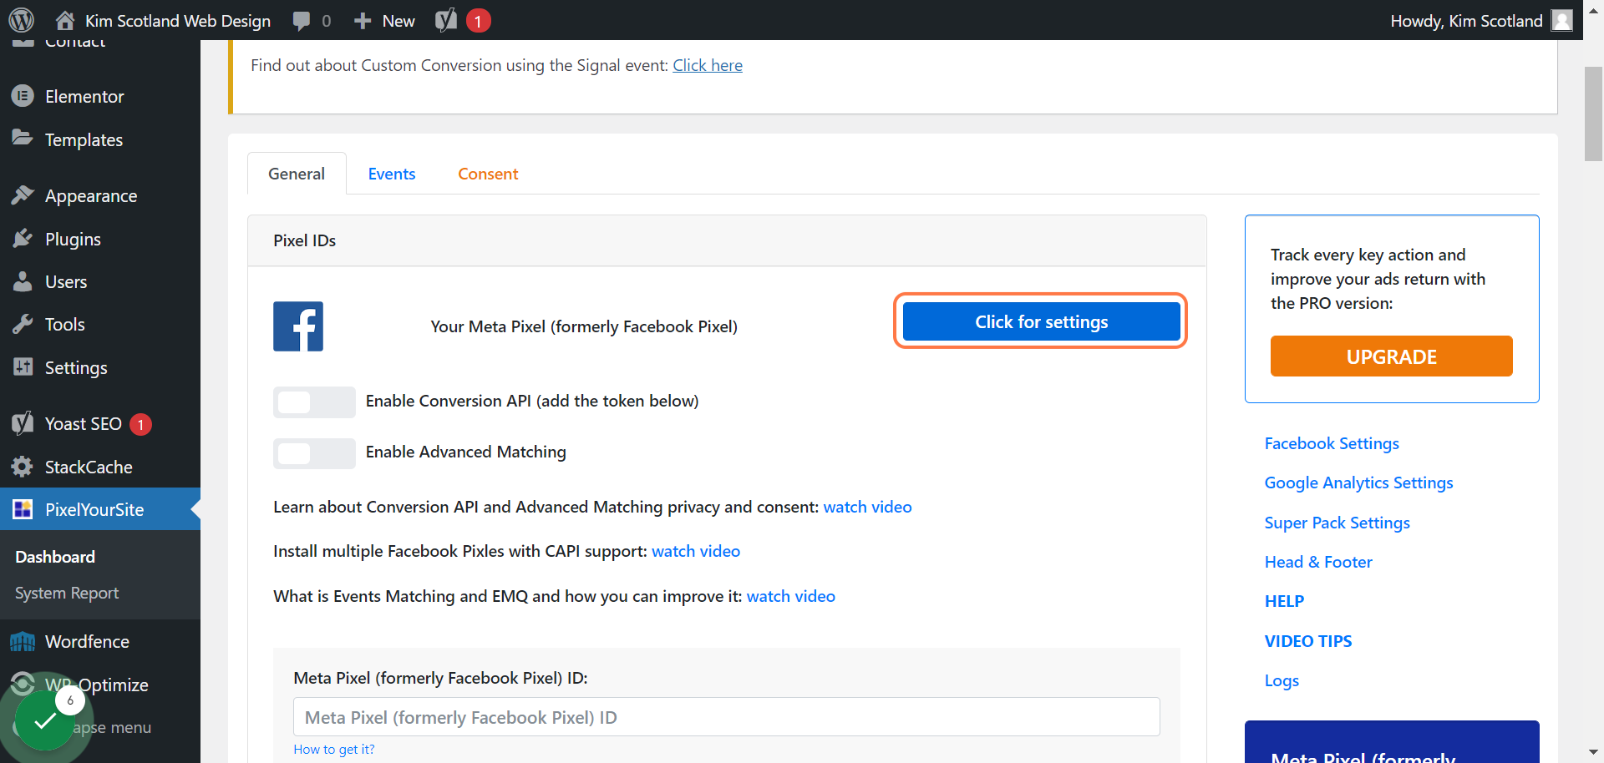This screenshot has width=1604, height=763.
Task: Select Dashboard submenu under PixelYourSite
Action: (55, 557)
